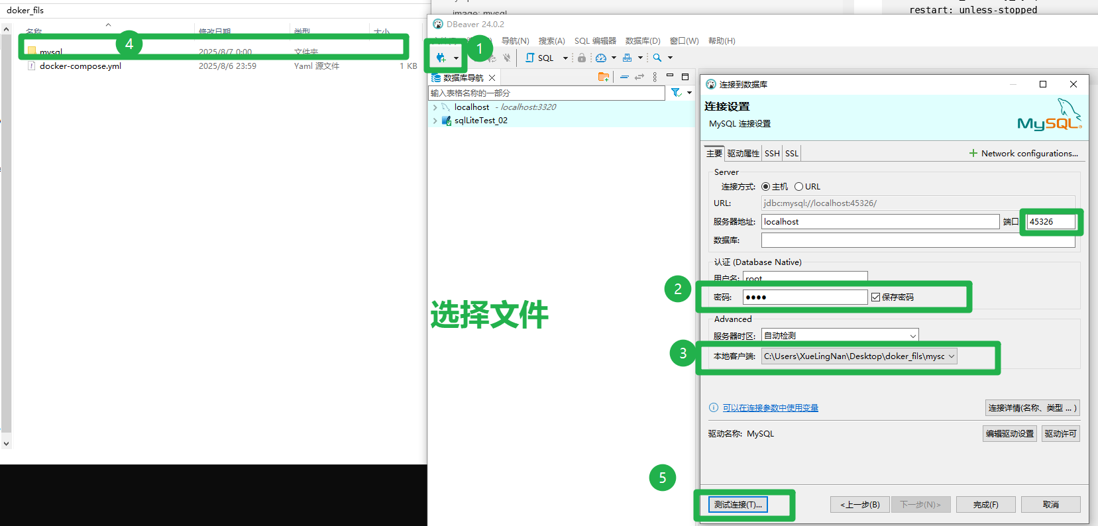
Task: Click the 驱动许可 button
Action: (1060, 434)
